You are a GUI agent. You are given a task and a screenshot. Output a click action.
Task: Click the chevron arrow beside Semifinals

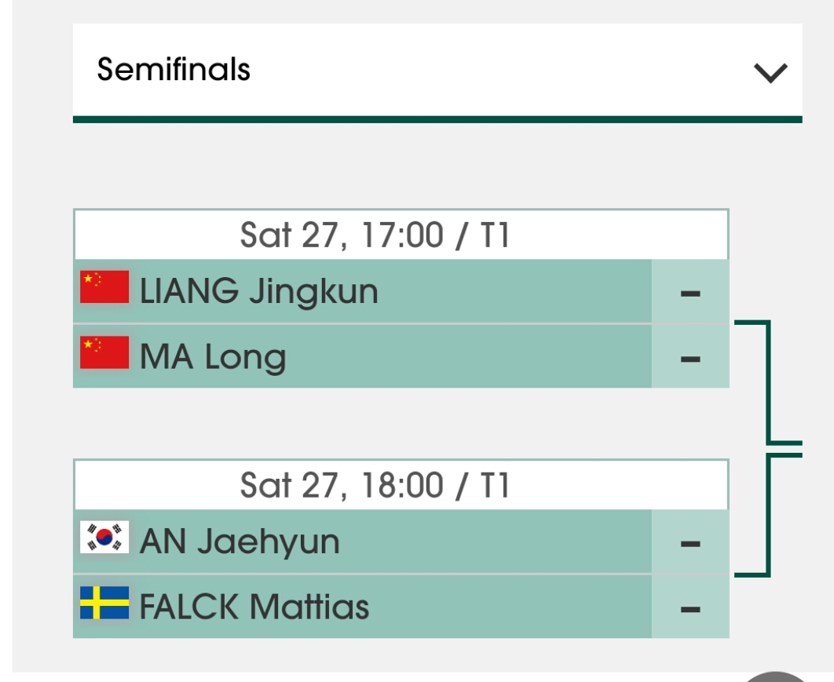(770, 73)
